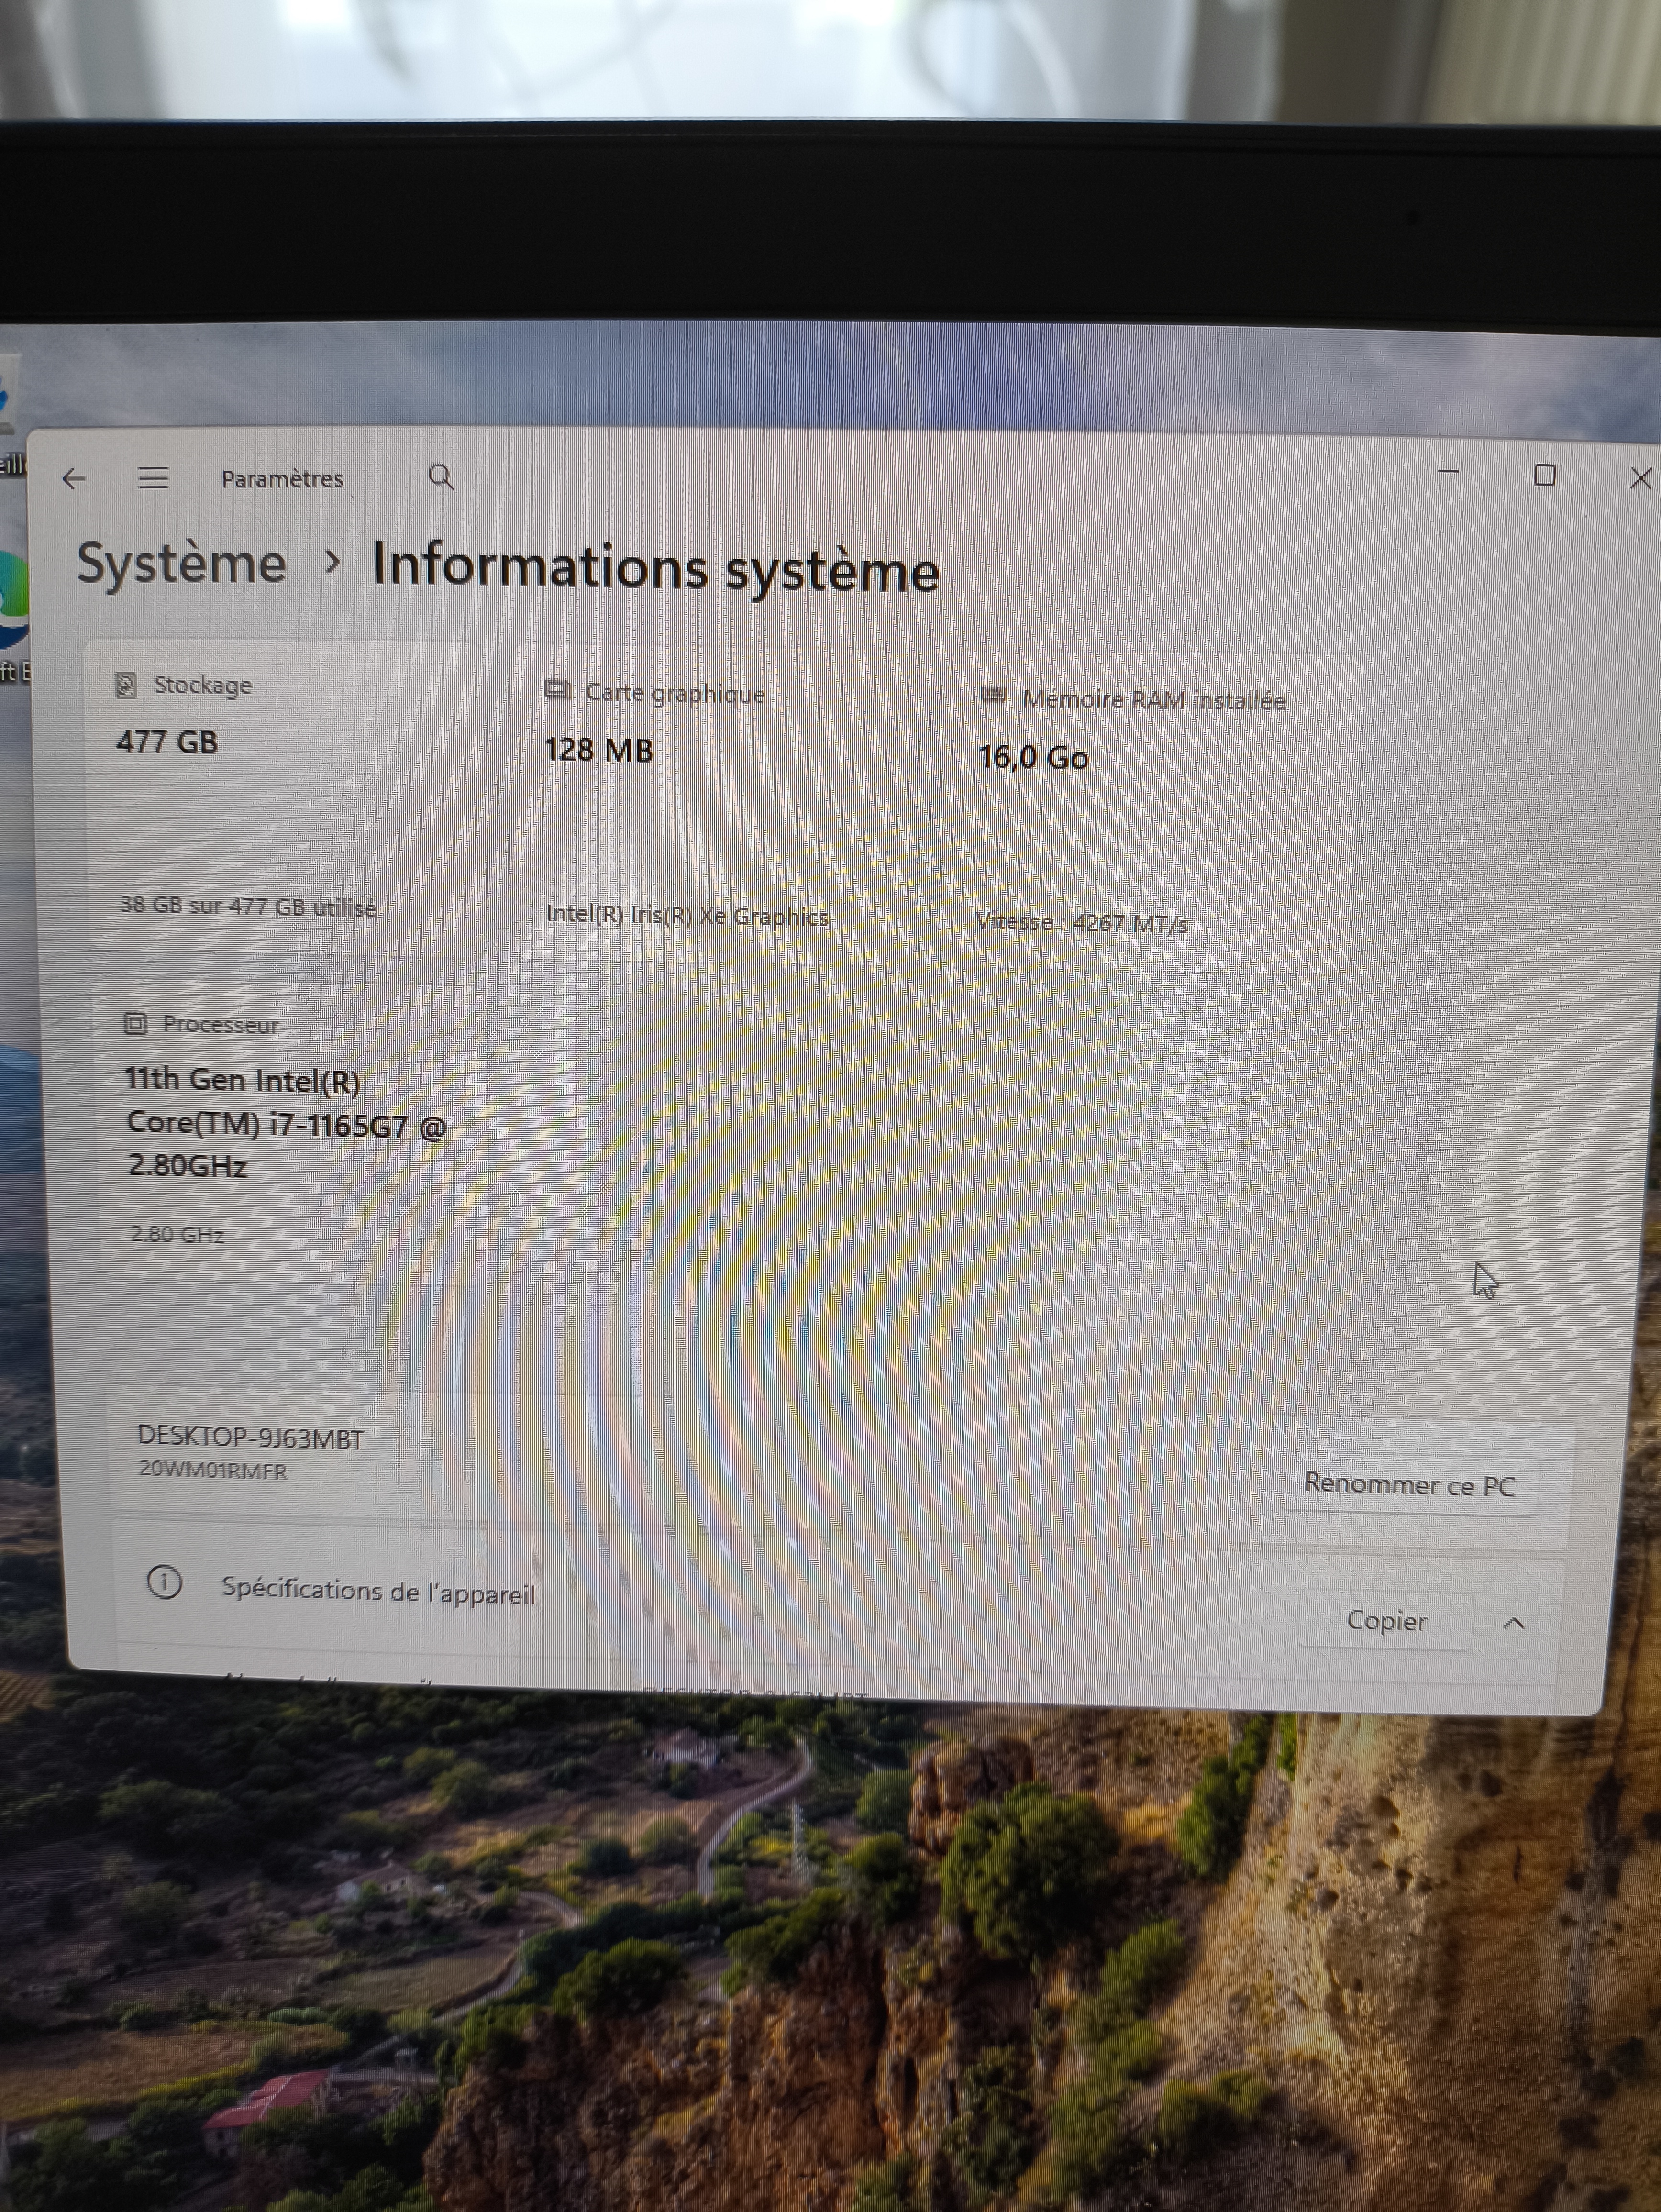
Task: Click the Mémoire RAM chip icon
Action: pos(993,695)
